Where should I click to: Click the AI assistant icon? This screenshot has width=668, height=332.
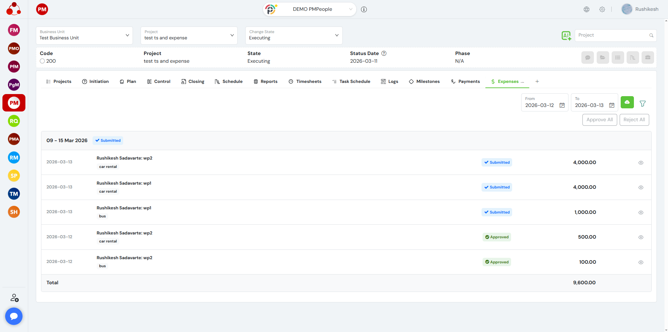566,36
